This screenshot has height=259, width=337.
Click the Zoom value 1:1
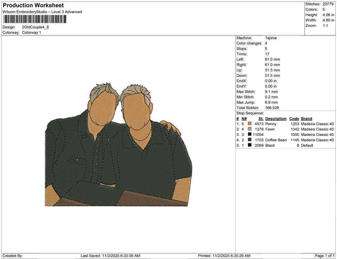point(325,25)
